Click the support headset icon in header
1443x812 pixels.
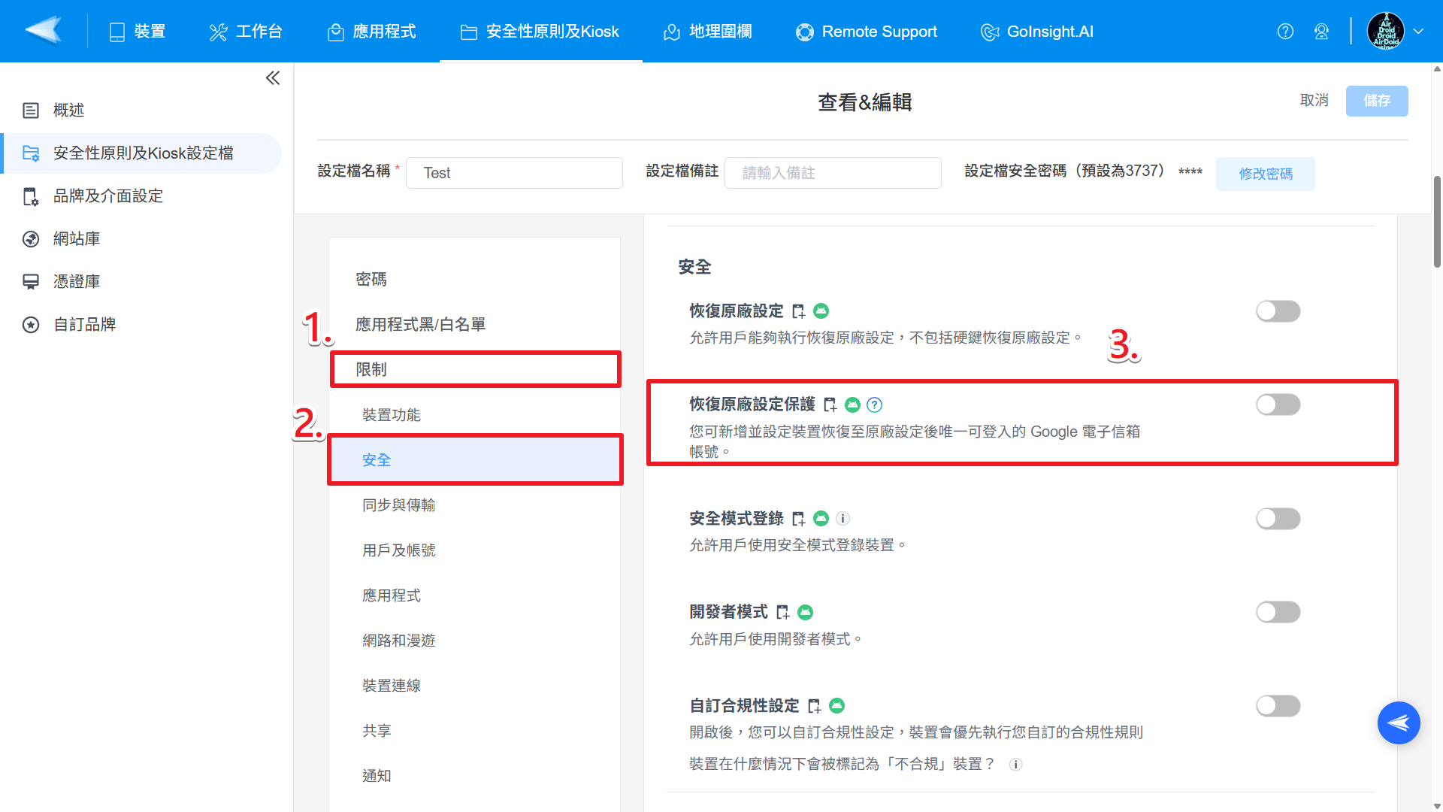pyautogui.click(x=1321, y=32)
